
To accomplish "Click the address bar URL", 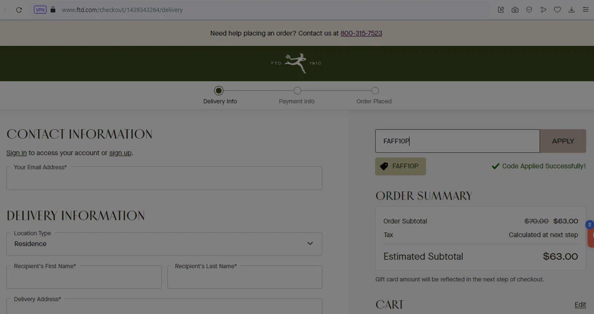I will [122, 10].
